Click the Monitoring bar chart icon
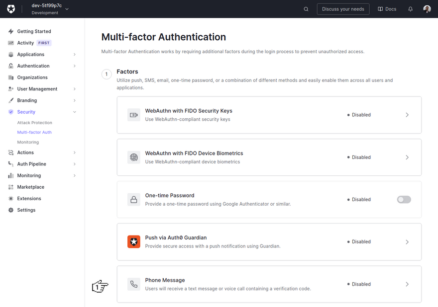The height and width of the screenshot is (307, 438). pyautogui.click(x=11, y=175)
